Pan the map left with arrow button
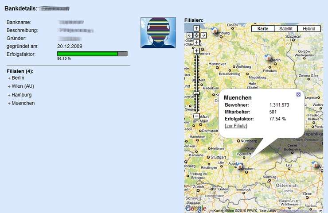Screen dimensions: 328x213 point(190,35)
